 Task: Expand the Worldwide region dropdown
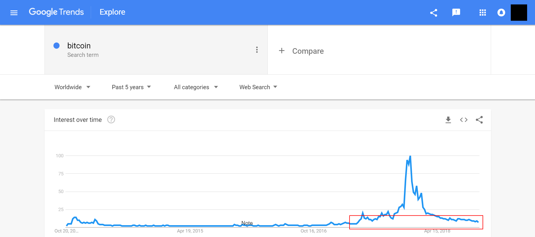click(72, 87)
